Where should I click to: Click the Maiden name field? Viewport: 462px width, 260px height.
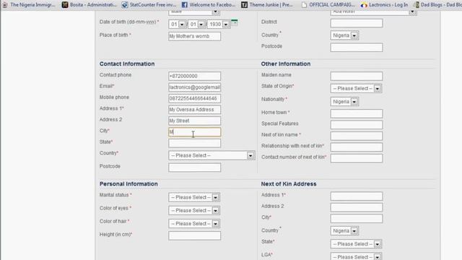(x=357, y=76)
